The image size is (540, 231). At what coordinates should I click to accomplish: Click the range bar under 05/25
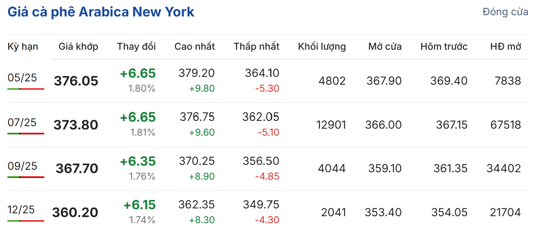click(25, 89)
